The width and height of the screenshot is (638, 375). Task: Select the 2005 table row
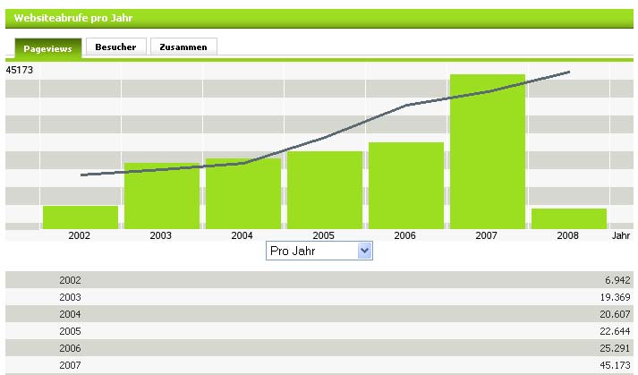tap(319, 331)
